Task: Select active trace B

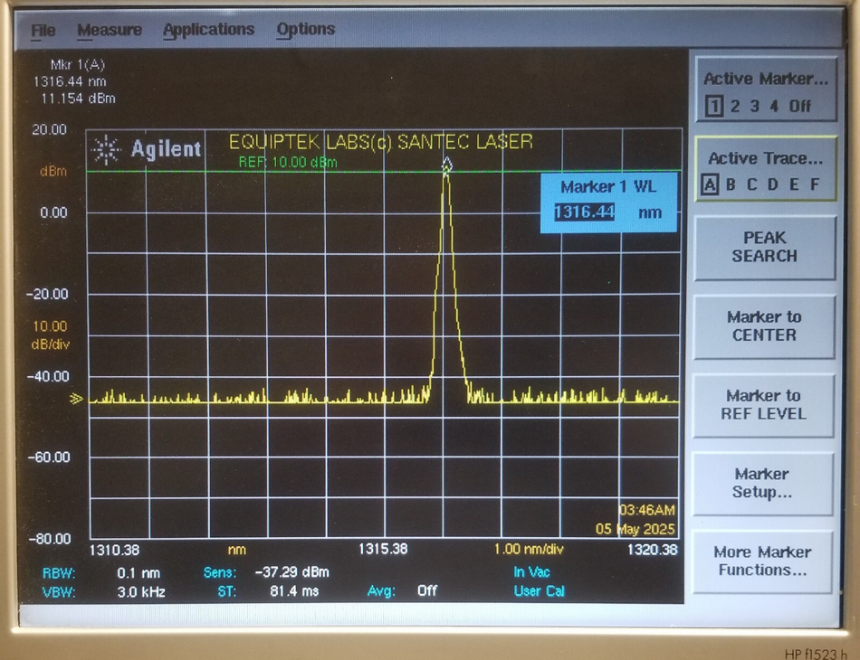Action: [x=731, y=184]
